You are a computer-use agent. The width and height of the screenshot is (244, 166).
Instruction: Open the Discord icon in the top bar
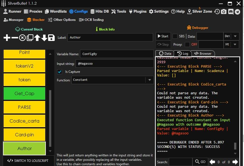pos(231,12)
